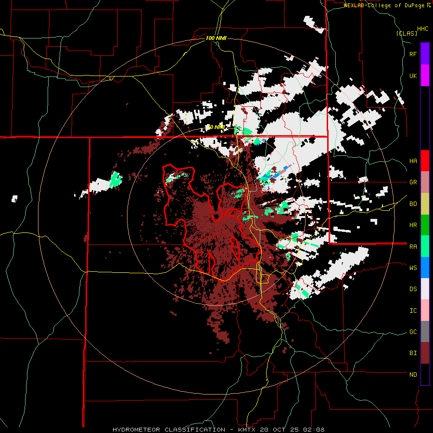Select the BD yellow-olive legend swatch

tap(425, 204)
